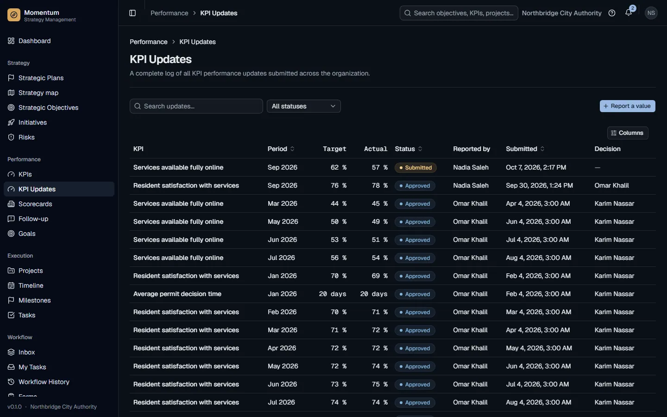Click the Goals target icon

click(x=11, y=234)
